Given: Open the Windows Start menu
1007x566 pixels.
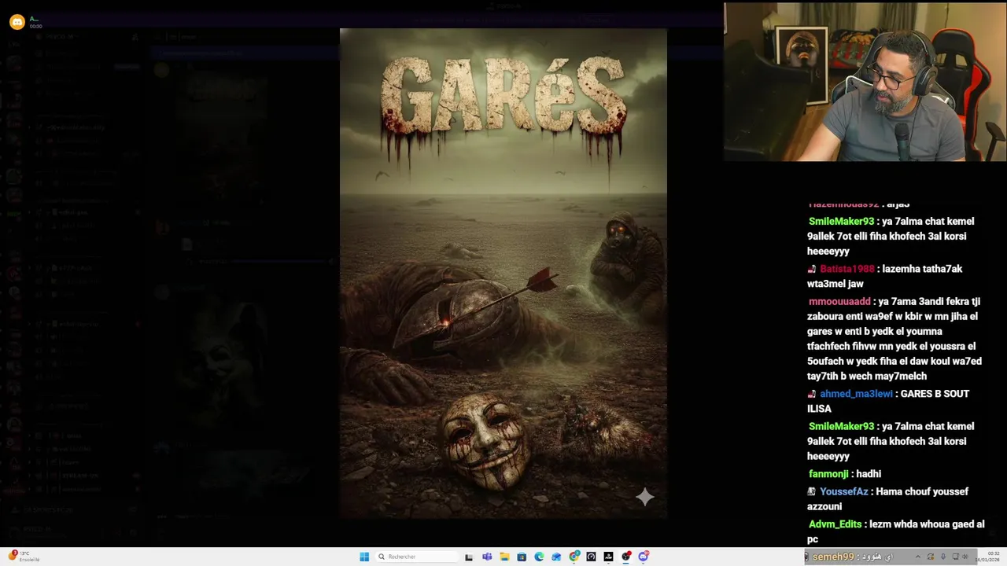Looking at the screenshot, I should pos(364,557).
